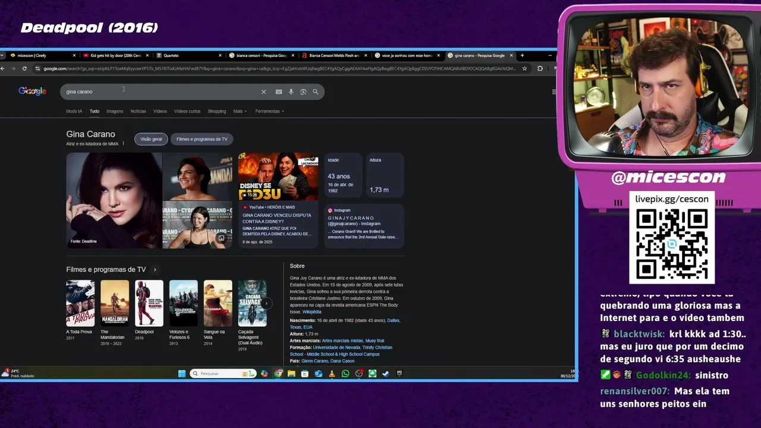Open Epic Games launcher from the taskbar

(x=400, y=373)
